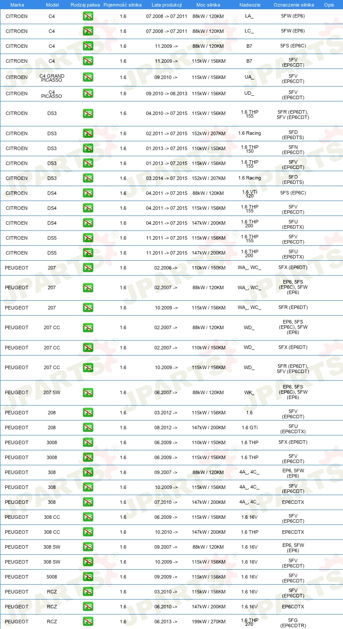Select fuel icon for DS4 1.6 VTi 120
This screenshot has height=629, width=343.
tap(88, 193)
